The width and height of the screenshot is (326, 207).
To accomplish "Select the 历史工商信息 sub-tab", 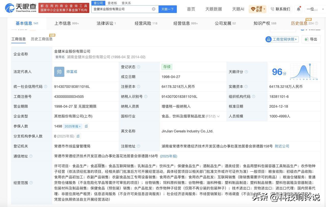I will coord(42,39).
